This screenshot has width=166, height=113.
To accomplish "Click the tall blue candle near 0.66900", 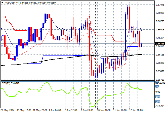I will [x=126, y=35].
